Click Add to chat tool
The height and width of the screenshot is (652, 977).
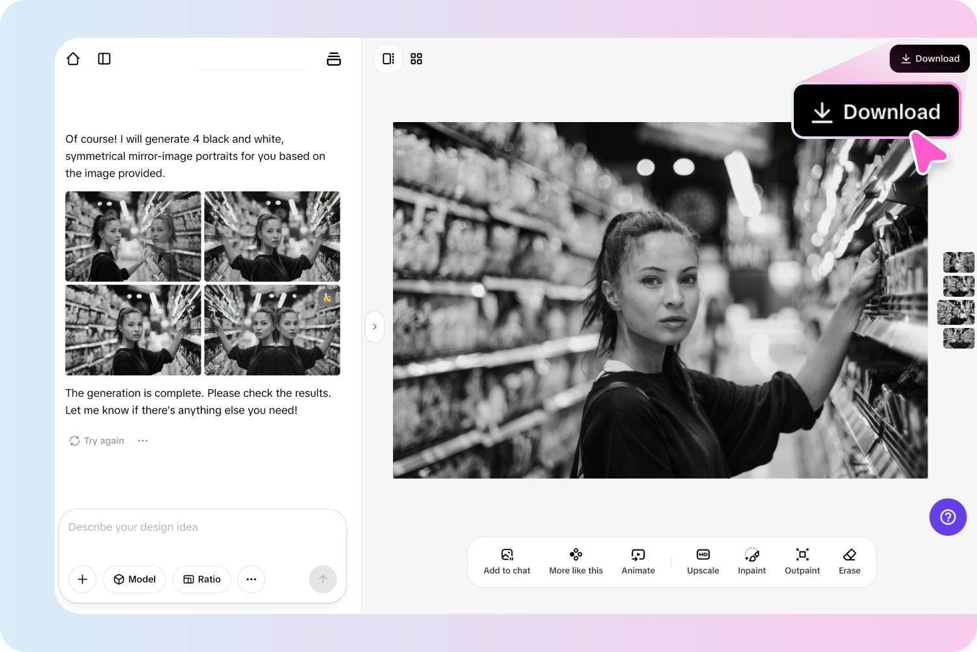pos(507,562)
